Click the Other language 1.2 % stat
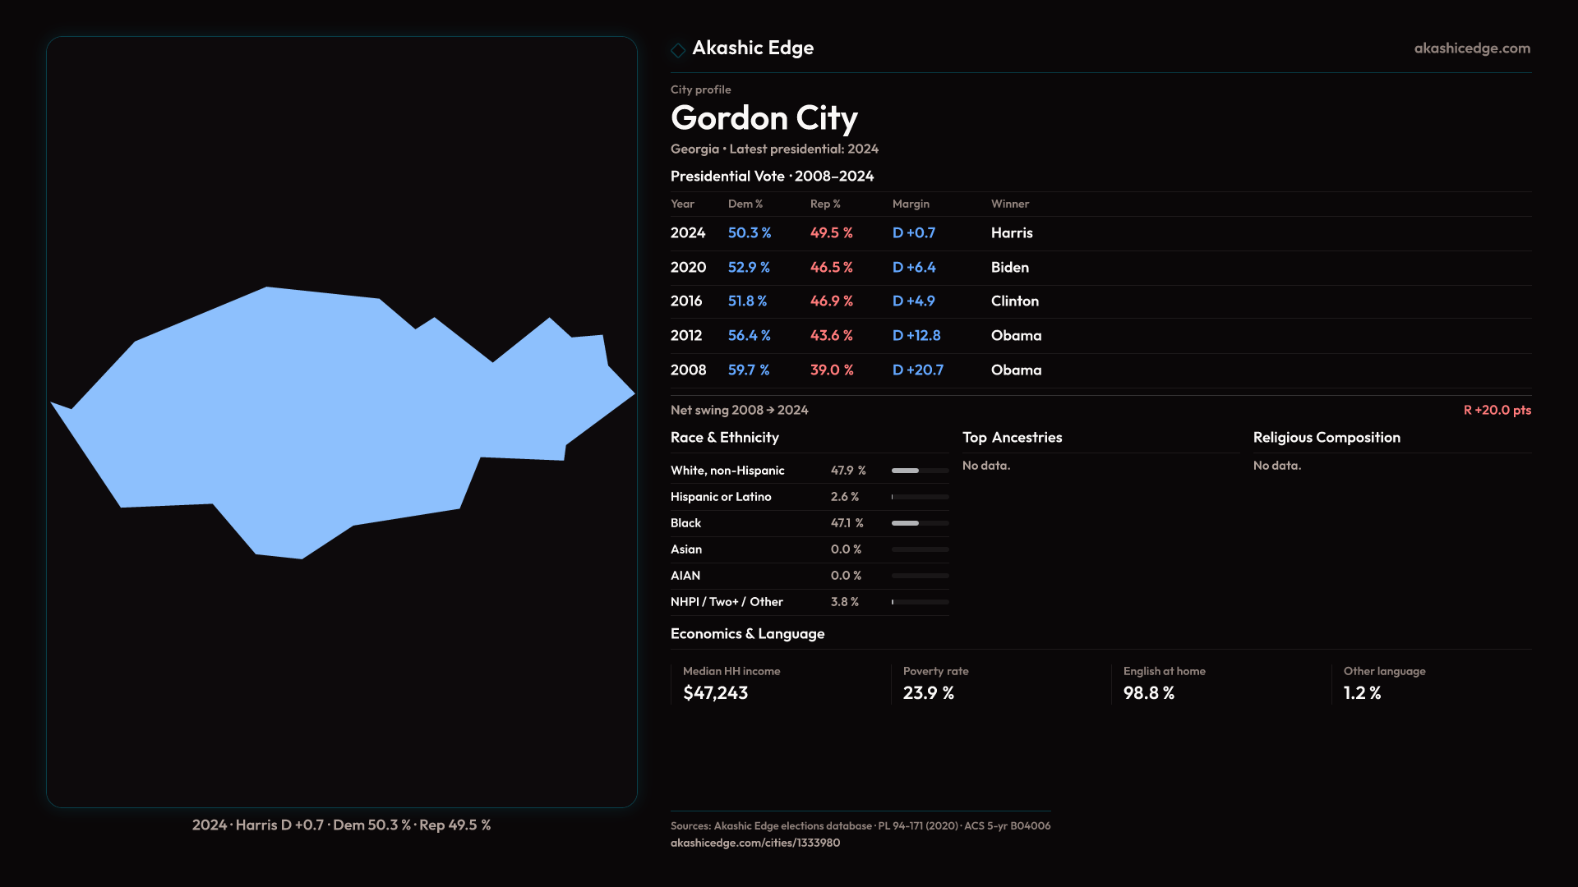 point(1362,693)
